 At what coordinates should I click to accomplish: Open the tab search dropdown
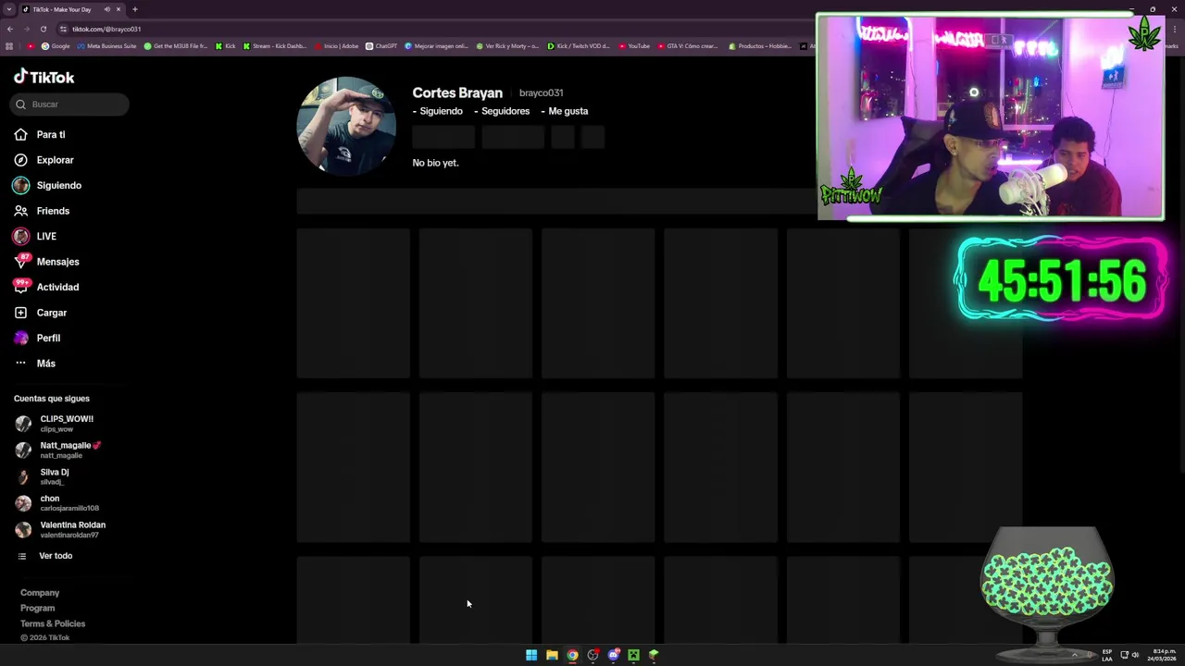pyautogui.click(x=9, y=9)
